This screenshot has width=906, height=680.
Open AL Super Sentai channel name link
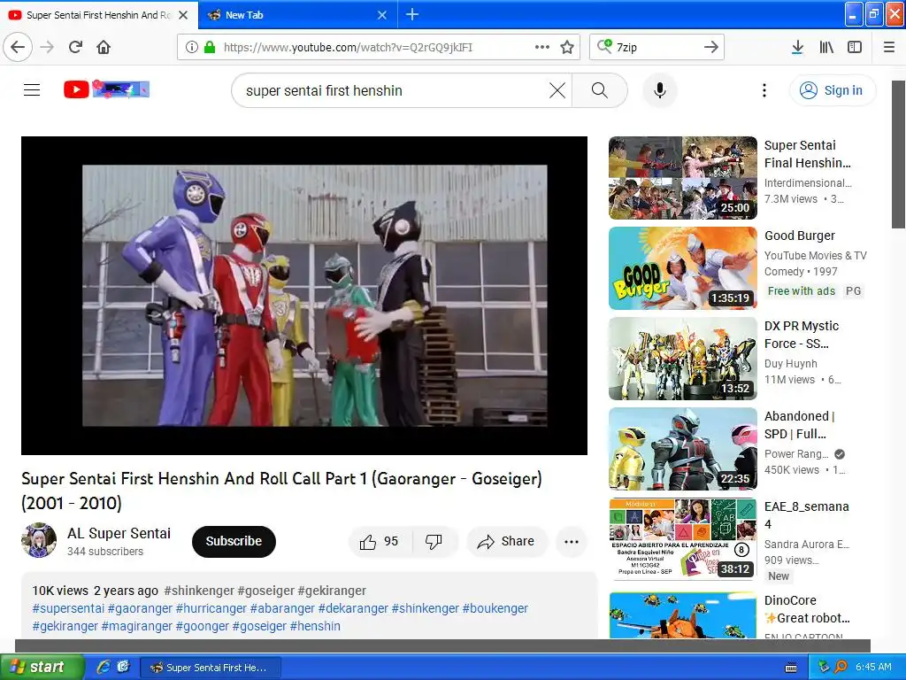(119, 533)
